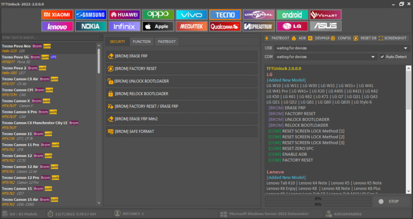Run [BROM] ERASE FRP Mth2
413x219 pixels.
(182, 119)
